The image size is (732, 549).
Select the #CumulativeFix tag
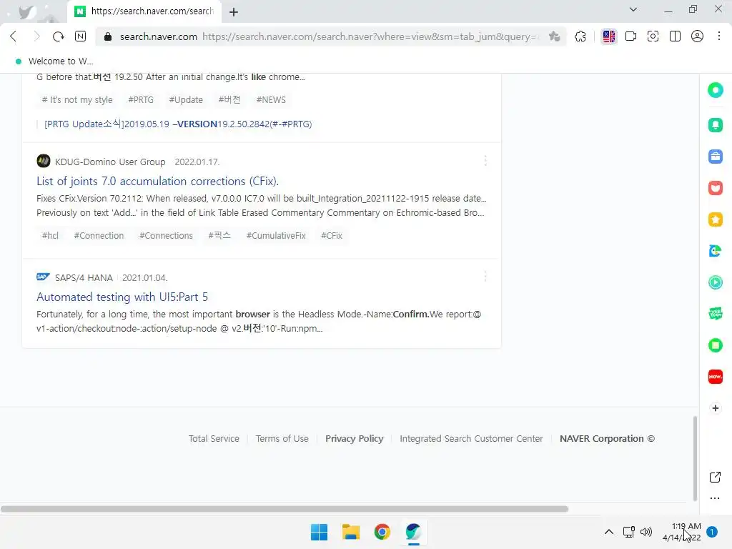point(276,236)
